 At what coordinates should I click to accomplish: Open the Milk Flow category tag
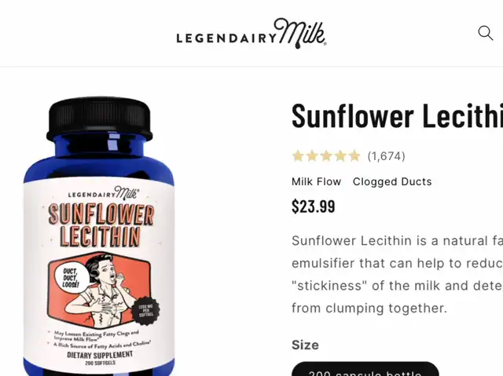(316, 181)
